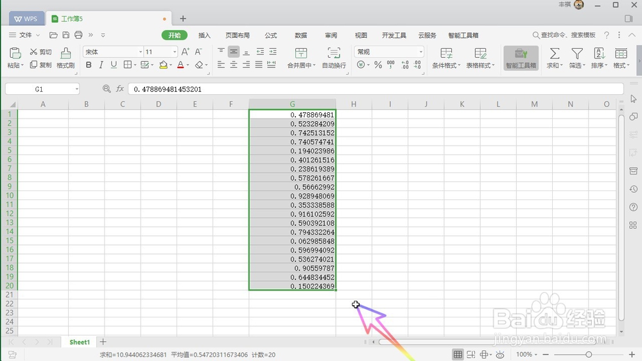Increase decimal places

[404, 65]
